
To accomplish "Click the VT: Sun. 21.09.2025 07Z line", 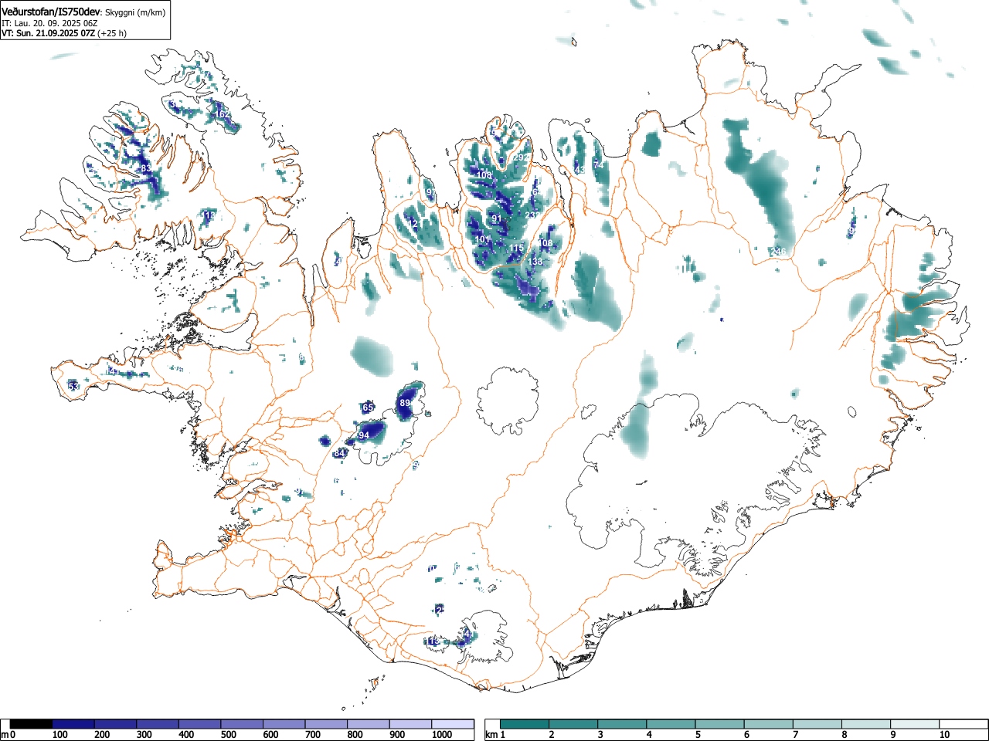I will 48,33.
